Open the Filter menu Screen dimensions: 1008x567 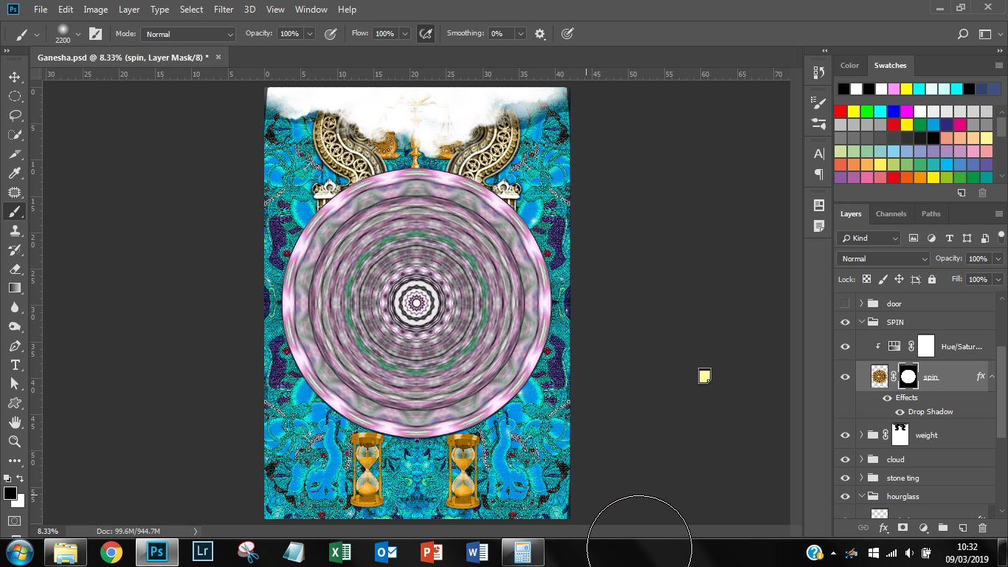[224, 10]
